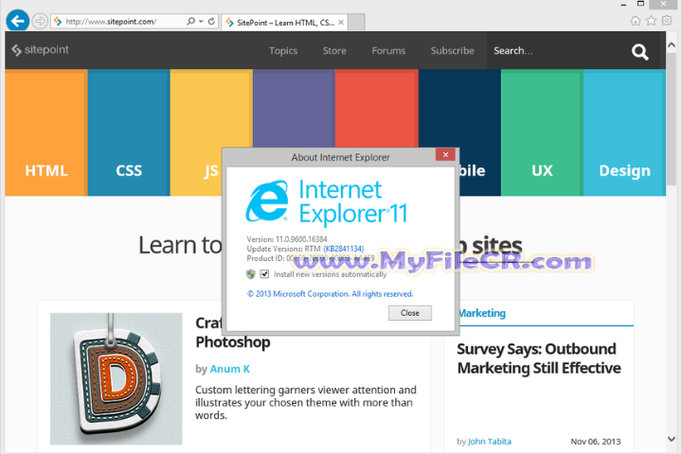This screenshot has width=682, height=454.
Task: Open the 2013 Microsoft Corporation copyright link
Action: [x=331, y=294]
